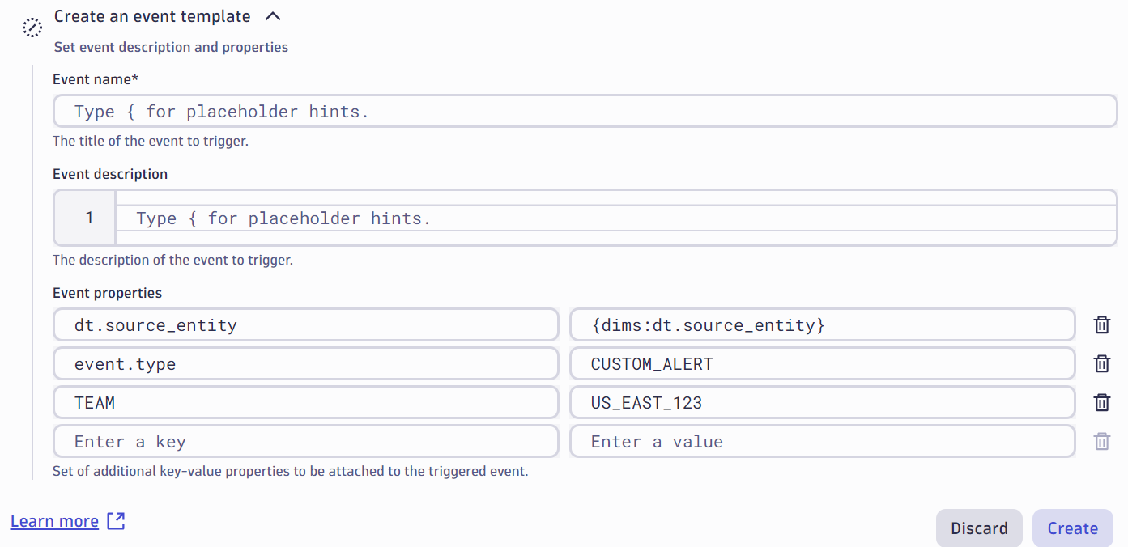Click the Discard button

(979, 528)
